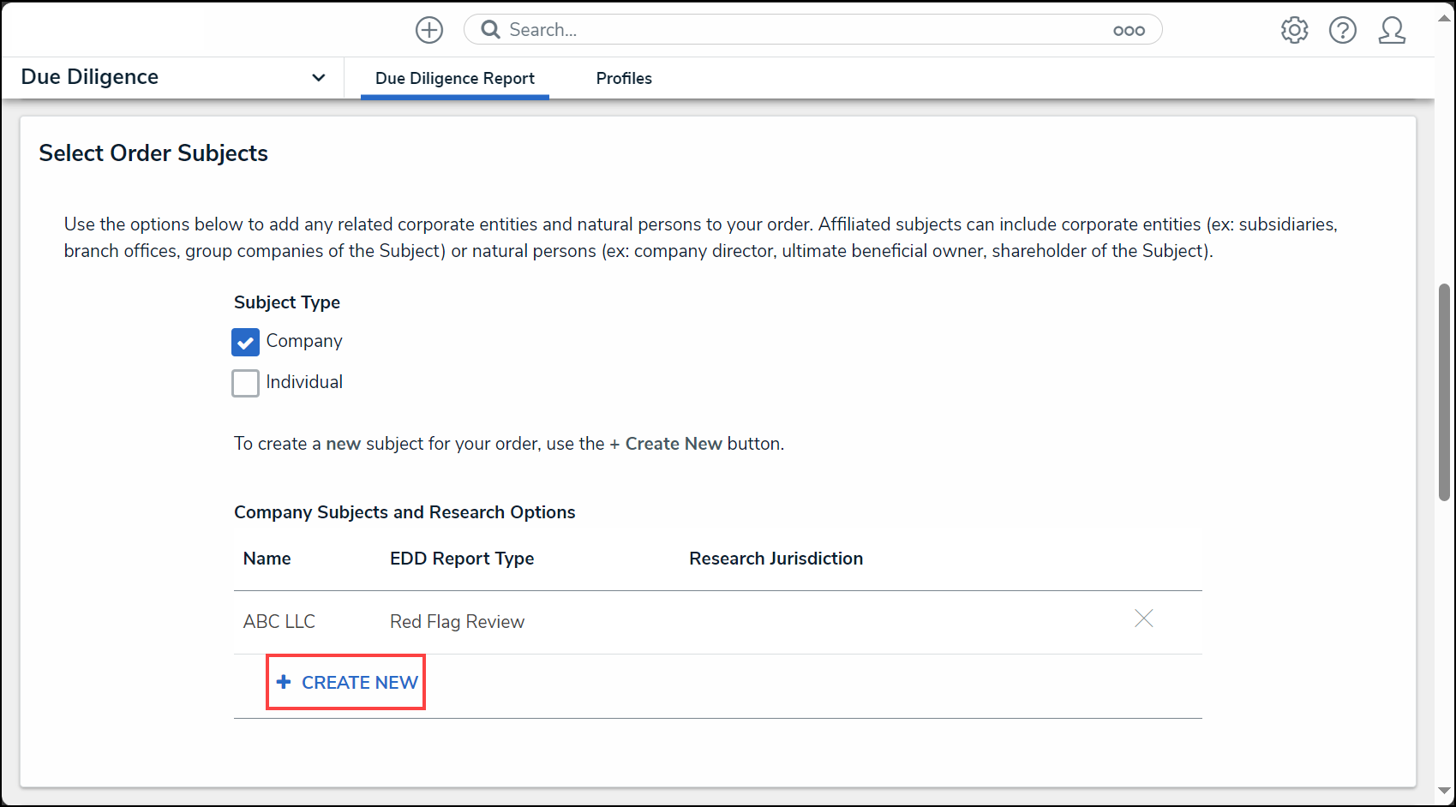Image resolution: width=1456 pixels, height=807 pixels.
Task: Open the help question mark icon
Action: [x=1342, y=30]
